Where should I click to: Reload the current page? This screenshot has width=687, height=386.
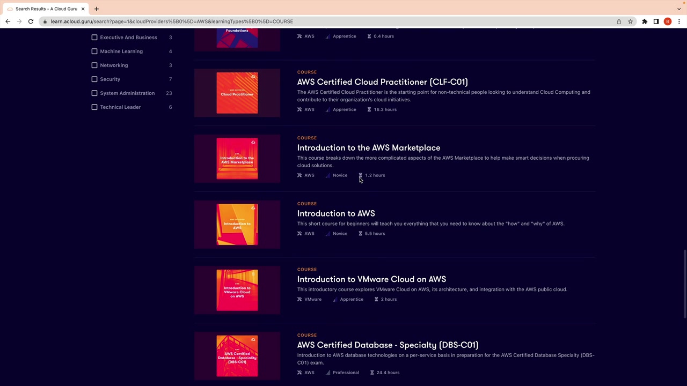(31, 21)
